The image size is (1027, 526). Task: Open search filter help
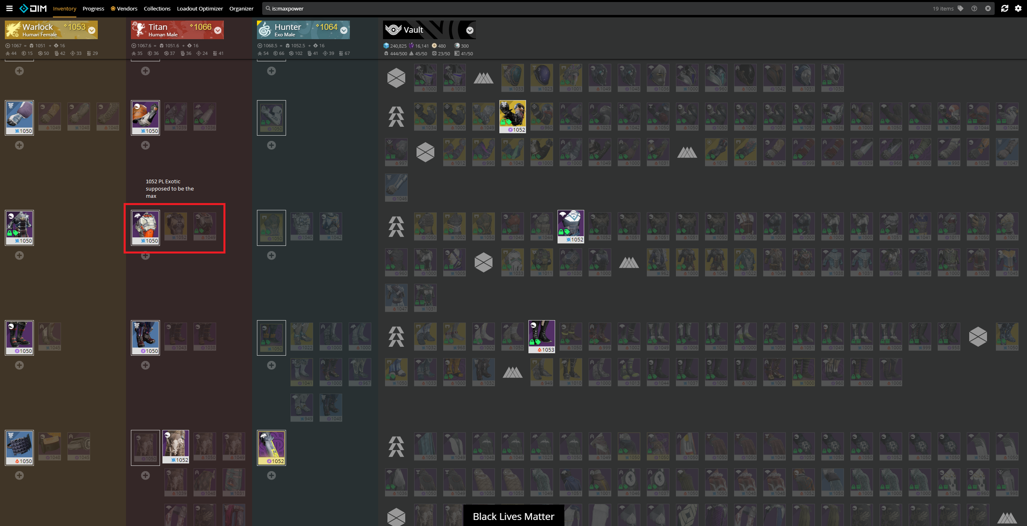[x=974, y=8]
